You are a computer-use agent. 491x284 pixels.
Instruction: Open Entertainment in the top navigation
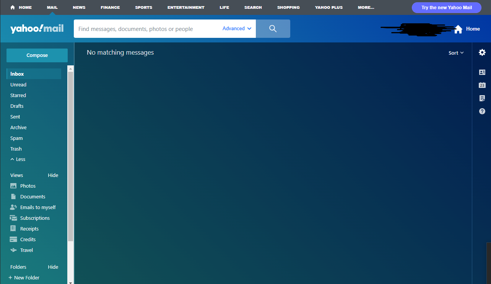186,7
